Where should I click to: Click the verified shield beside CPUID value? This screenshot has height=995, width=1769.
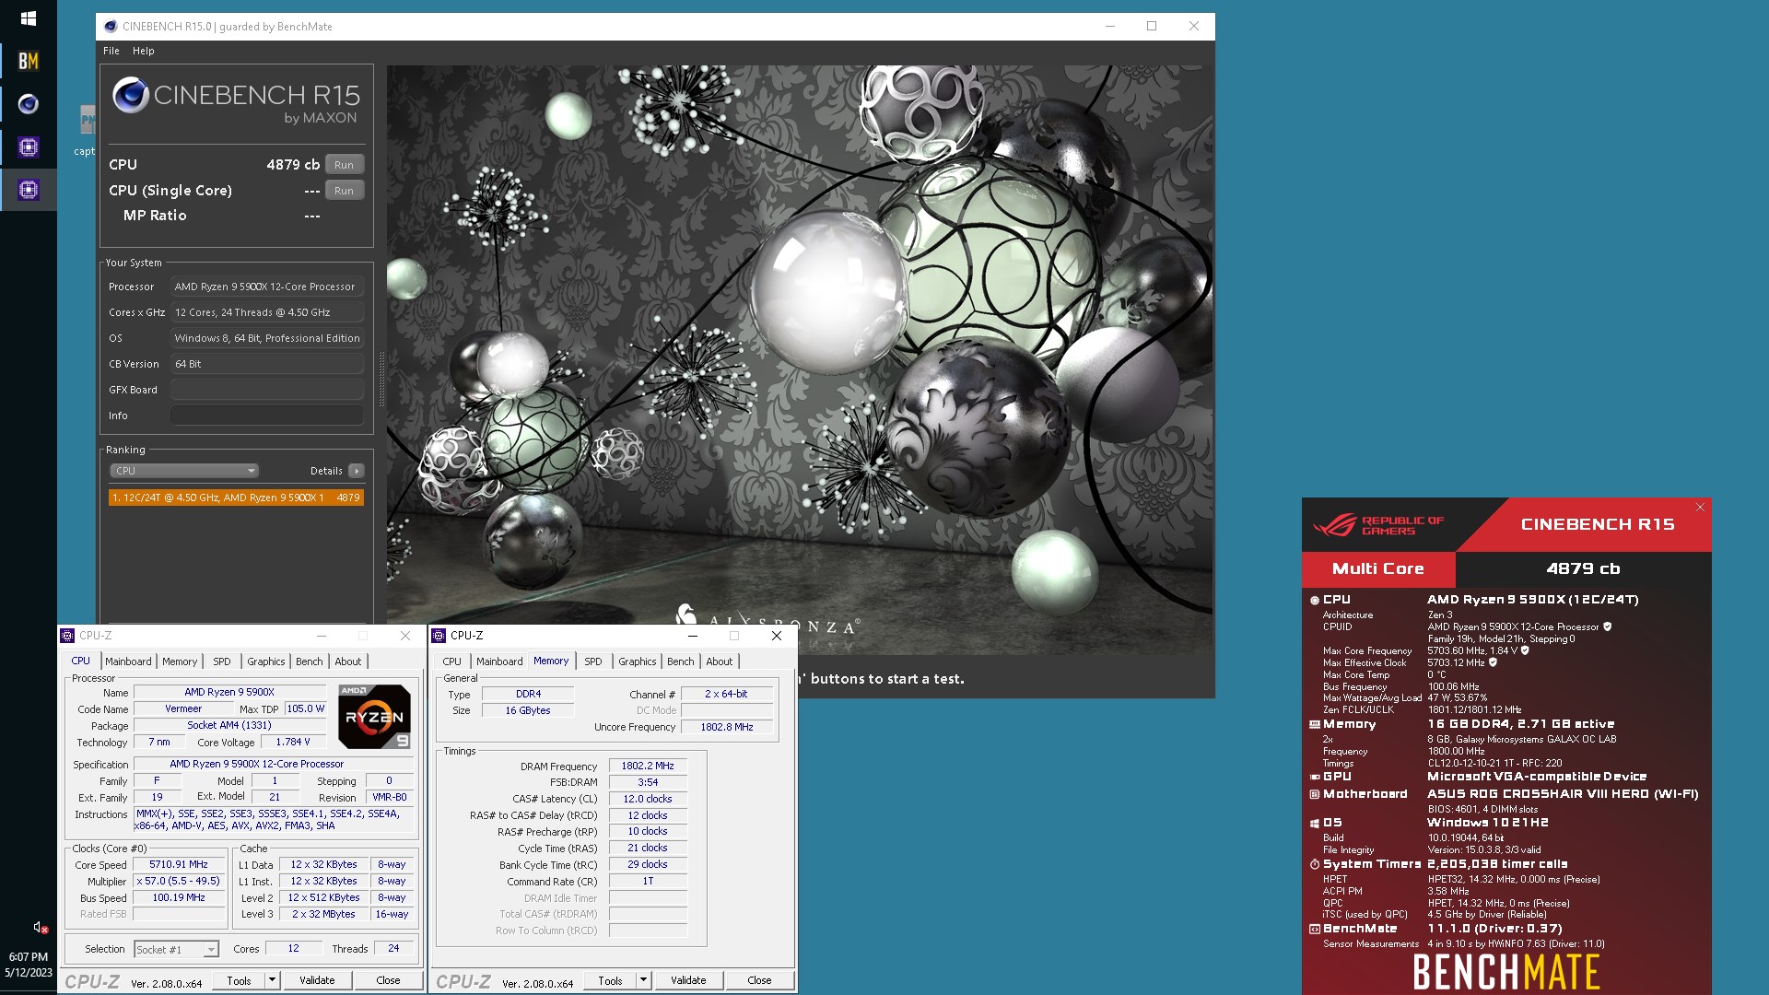point(1607,626)
